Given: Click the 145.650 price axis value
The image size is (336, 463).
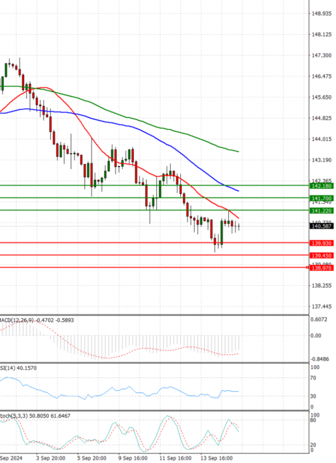Looking at the screenshot, I should click(321, 97).
